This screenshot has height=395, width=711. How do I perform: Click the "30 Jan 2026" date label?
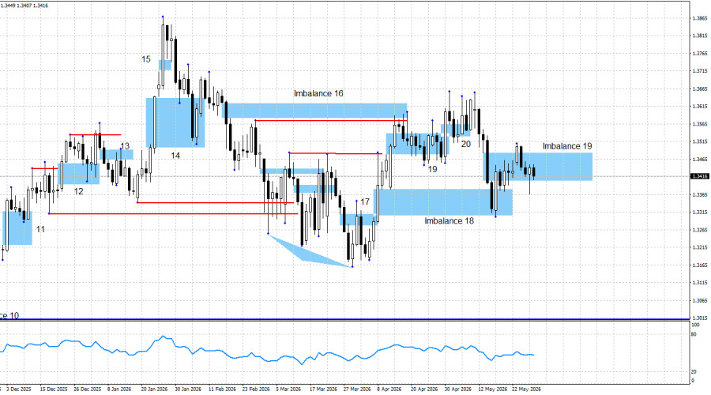click(188, 389)
